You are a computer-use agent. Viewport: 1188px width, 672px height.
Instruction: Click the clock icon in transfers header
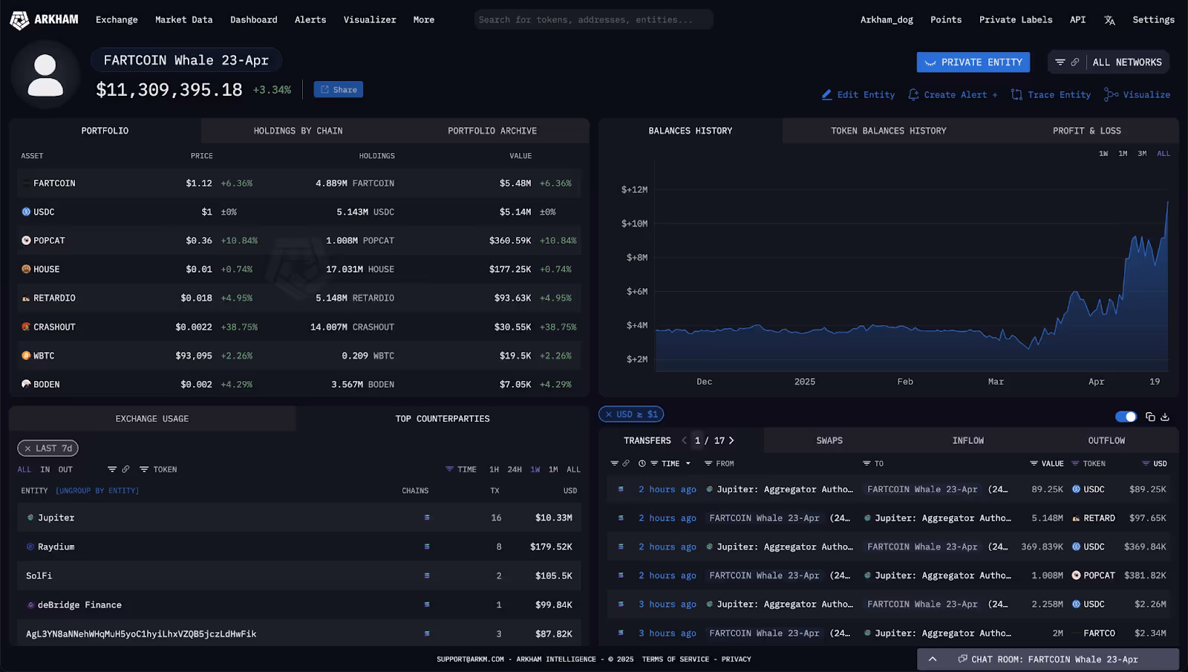[x=642, y=463]
